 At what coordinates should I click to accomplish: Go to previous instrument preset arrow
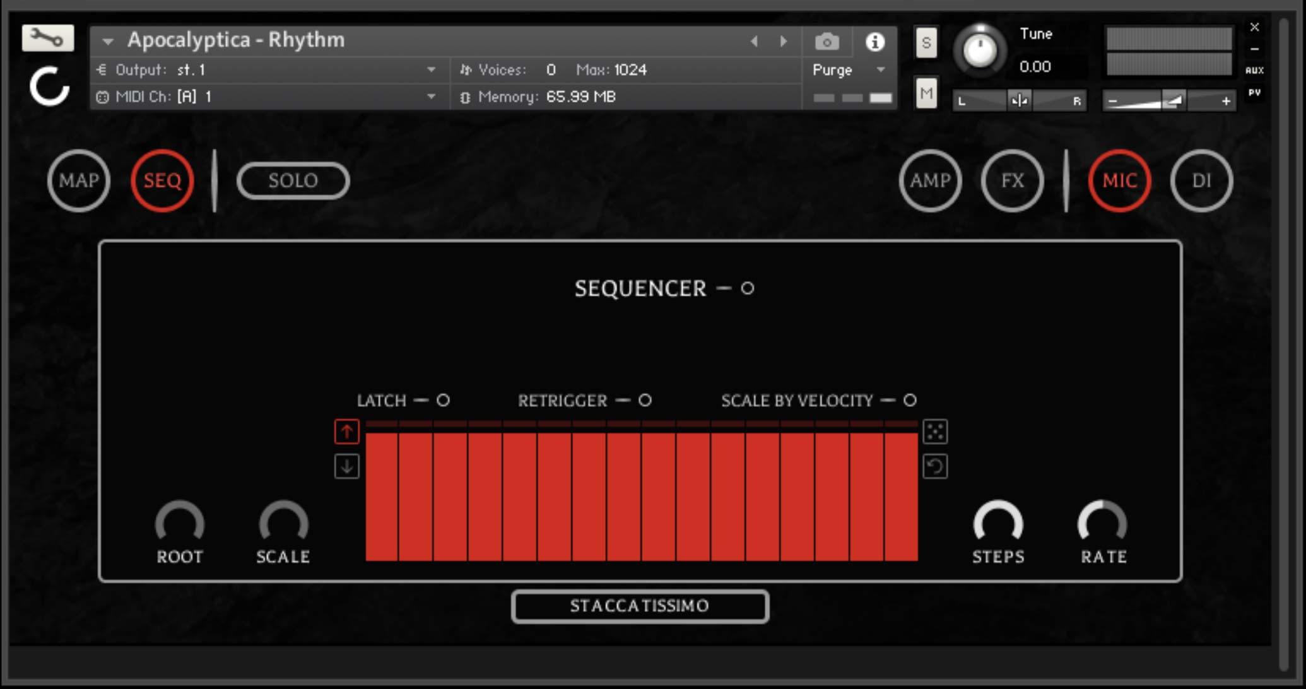coord(754,42)
